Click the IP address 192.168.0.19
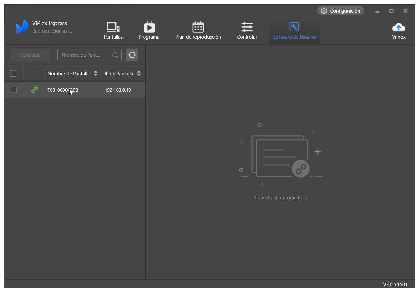Screen dimensions: 420x293 118,90
